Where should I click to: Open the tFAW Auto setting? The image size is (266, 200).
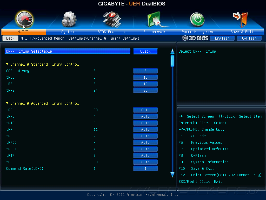(x=145, y=162)
